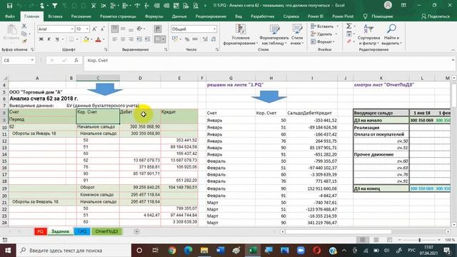Click the Windows search box
457x257 pixels.
coord(74,251)
